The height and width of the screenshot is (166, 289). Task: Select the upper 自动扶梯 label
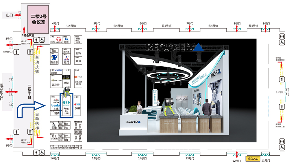(37, 65)
